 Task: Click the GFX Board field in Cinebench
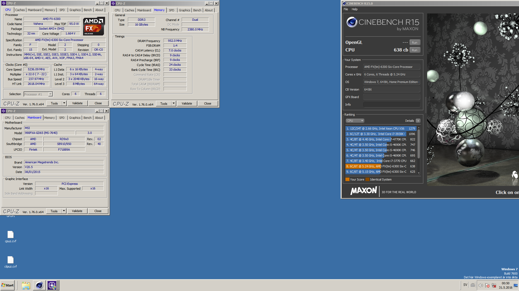(x=391, y=97)
